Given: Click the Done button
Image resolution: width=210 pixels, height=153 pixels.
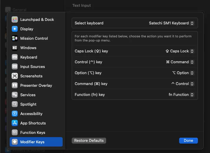Looking at the screenshot, I should tap(189, 141).
